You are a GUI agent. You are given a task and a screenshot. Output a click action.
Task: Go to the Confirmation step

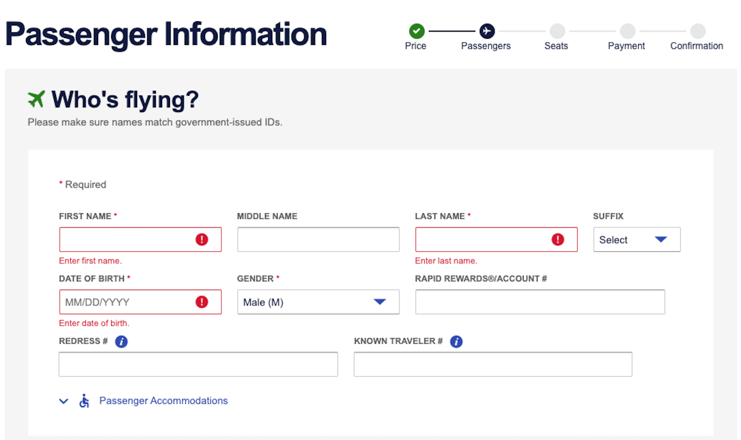tap(697, 46)
